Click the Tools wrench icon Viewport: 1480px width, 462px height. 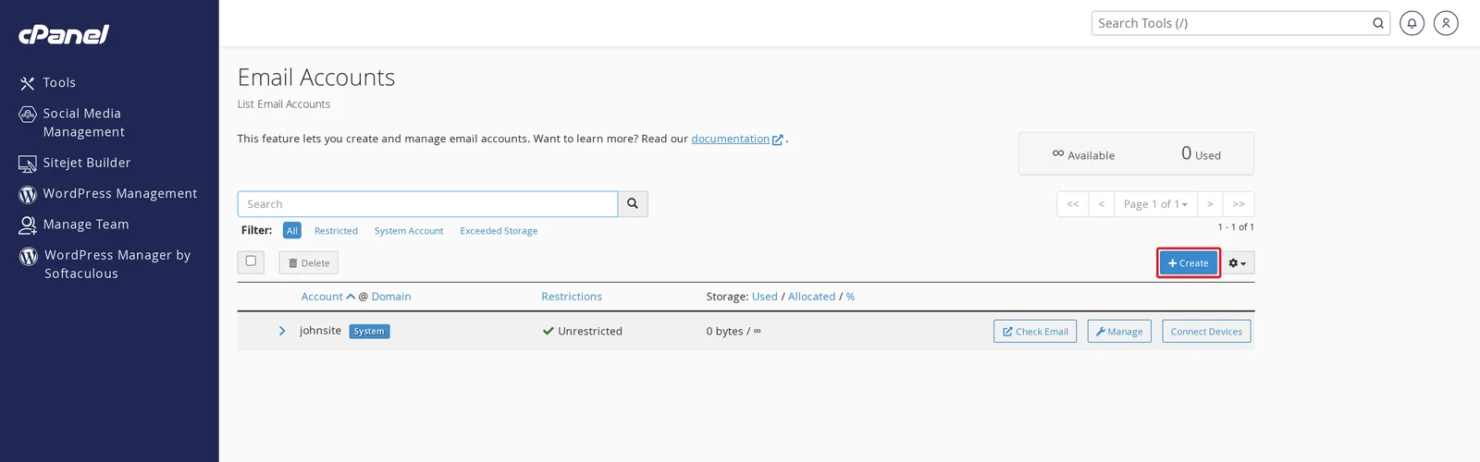click(x=28, y=83)
